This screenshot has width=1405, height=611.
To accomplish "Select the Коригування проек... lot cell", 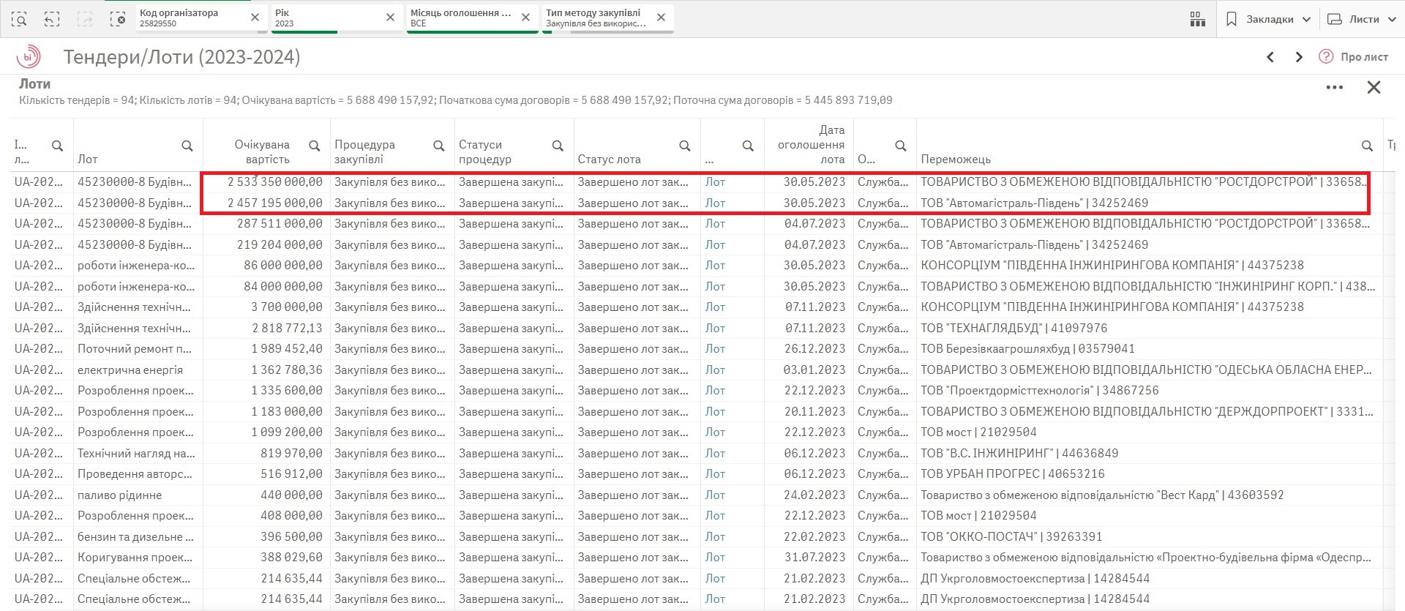I will point(138,558).
